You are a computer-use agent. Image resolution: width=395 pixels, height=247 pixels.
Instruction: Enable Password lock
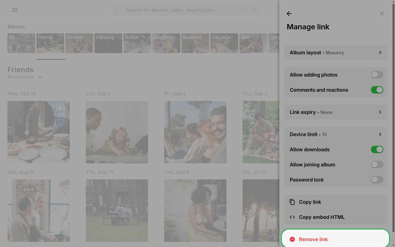[x=377, y=180]
